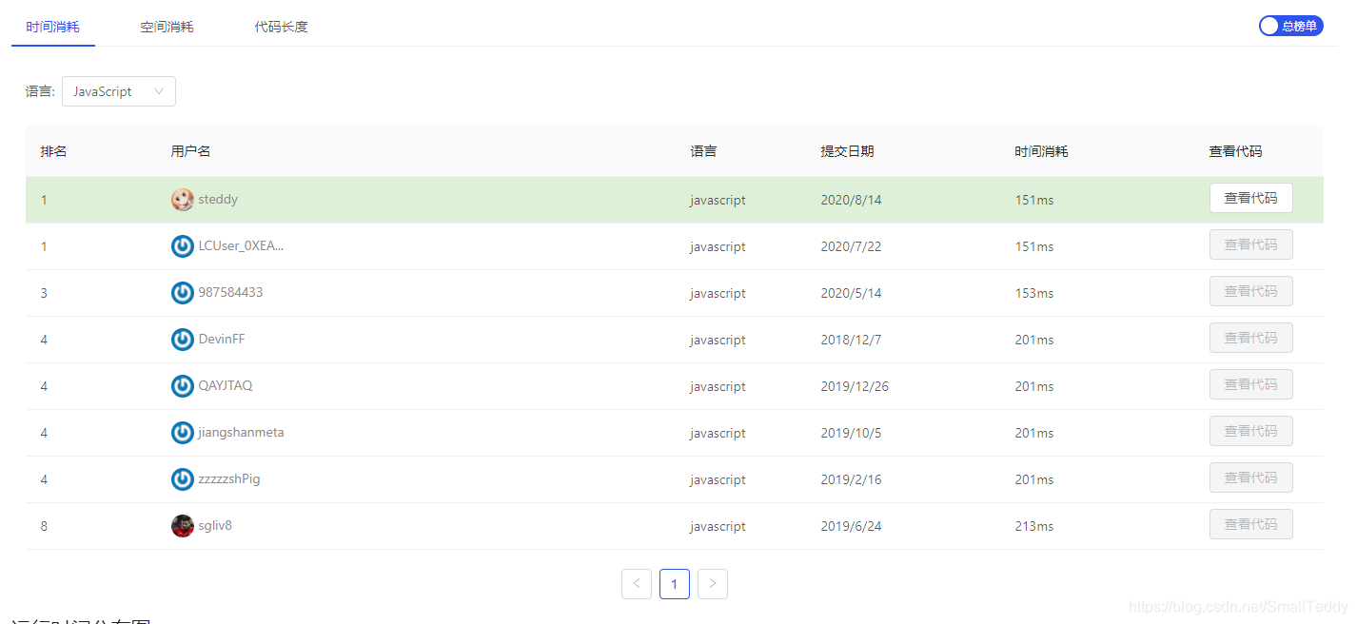
Task: Select the 时间消耗 tab
Action: tap(52, 27)
